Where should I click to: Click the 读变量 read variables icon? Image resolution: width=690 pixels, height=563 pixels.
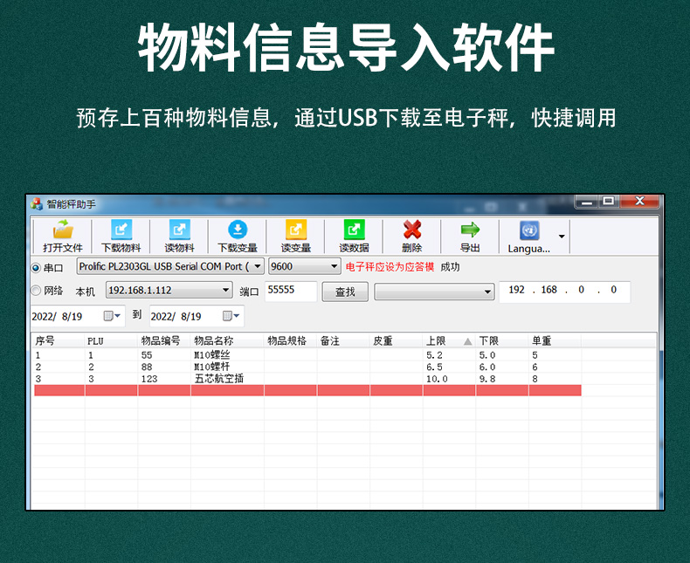click(296, 230)
